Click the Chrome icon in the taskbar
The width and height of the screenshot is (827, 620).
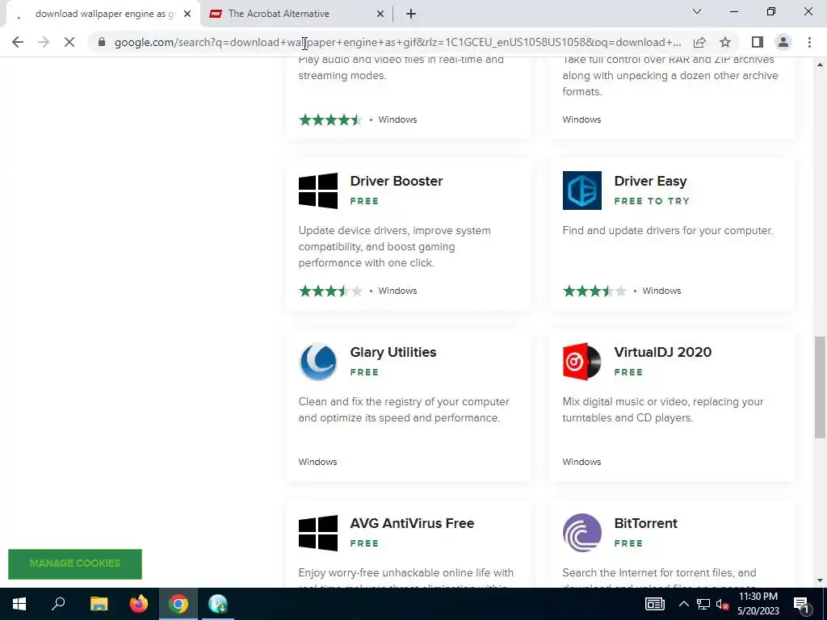(x=178, y=604)
